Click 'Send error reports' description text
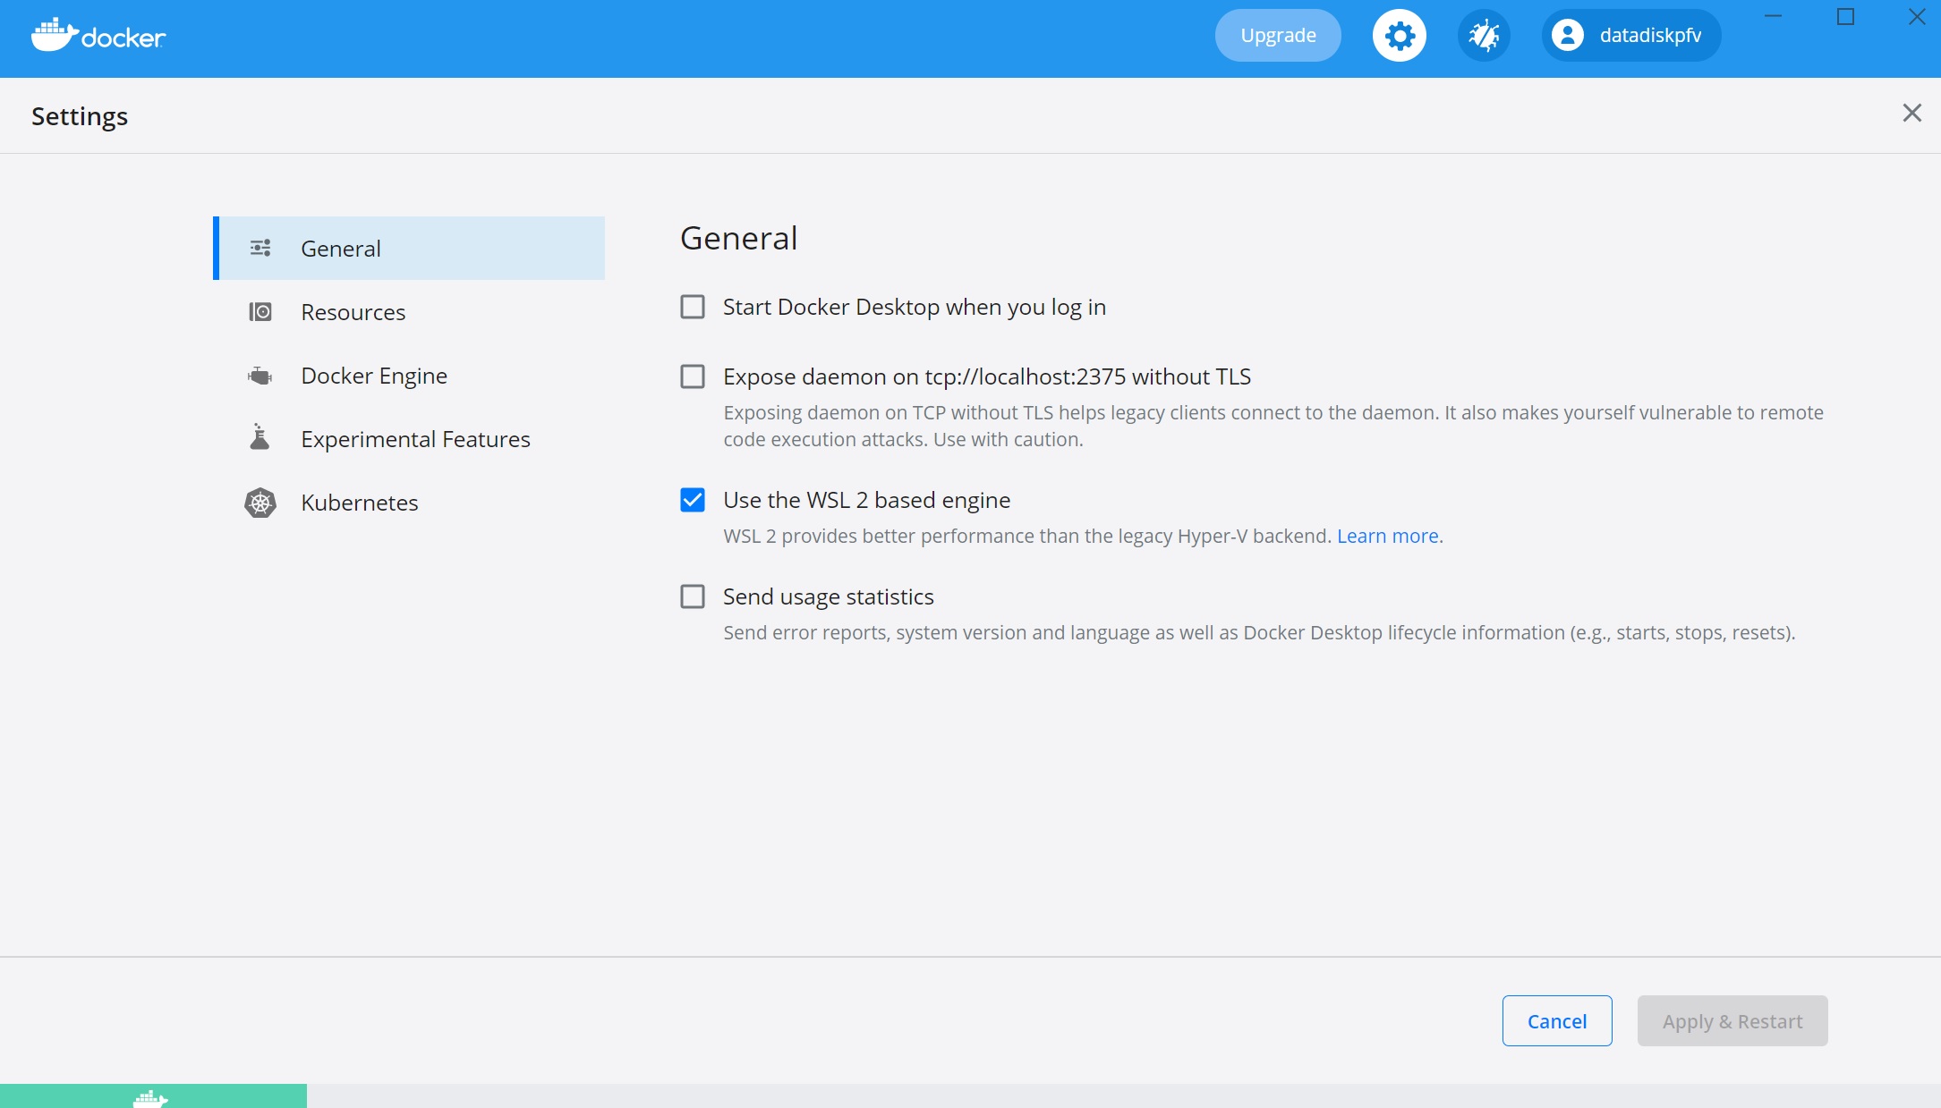This screenshot has width=1941, height=1108. [x=1259, y=632]
